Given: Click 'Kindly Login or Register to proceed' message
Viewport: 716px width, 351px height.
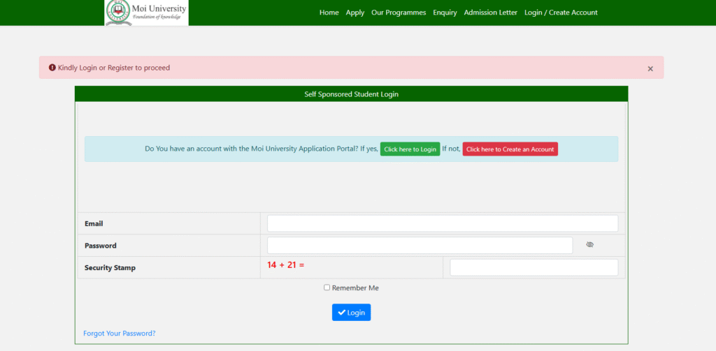Looking at the screenshot, I should 114,68.
